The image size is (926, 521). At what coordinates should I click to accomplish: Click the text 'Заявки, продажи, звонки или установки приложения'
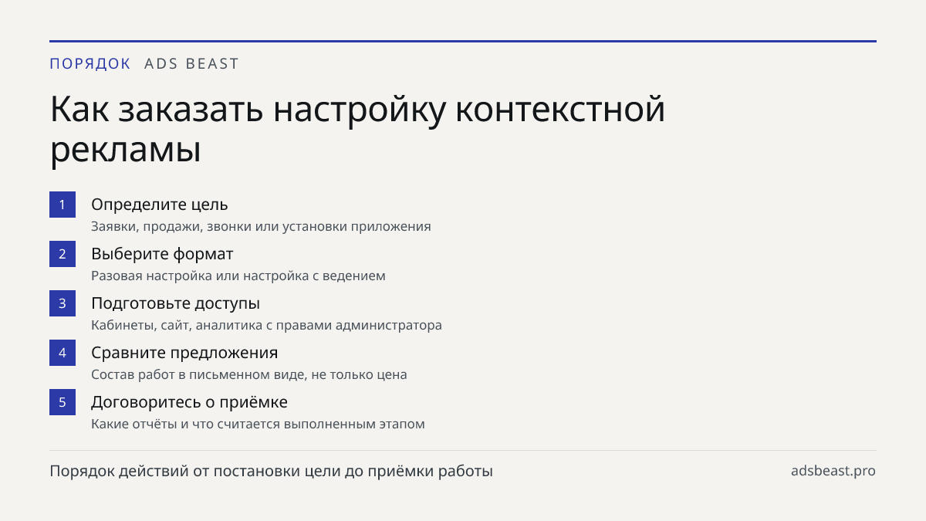[x=261, y=227]
